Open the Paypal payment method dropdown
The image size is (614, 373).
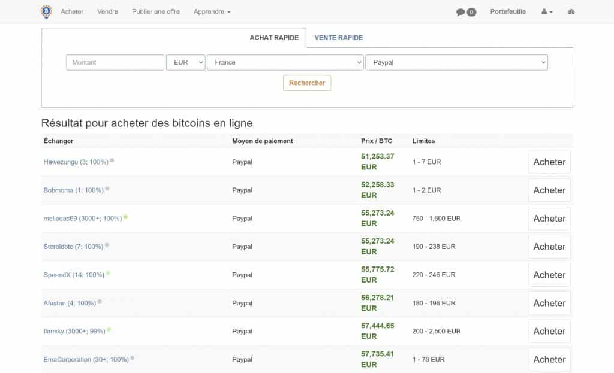(x=456, y=62)
